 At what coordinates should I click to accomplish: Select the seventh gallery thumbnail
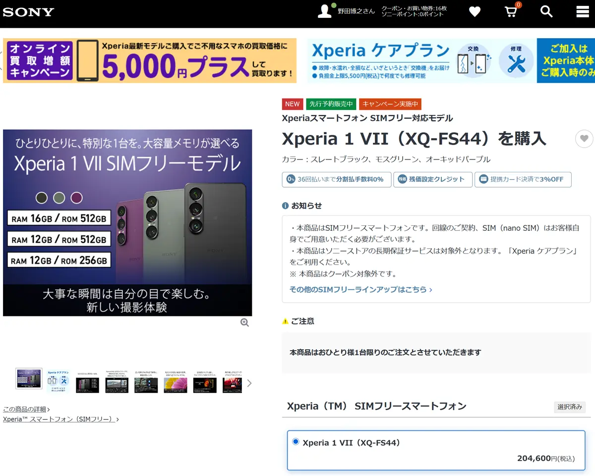click(x=205, y=382)
